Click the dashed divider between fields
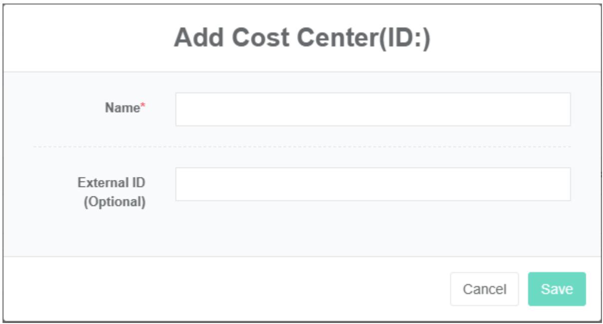The height and width of the screenshot is (324, 603). [x=301, y=147]
